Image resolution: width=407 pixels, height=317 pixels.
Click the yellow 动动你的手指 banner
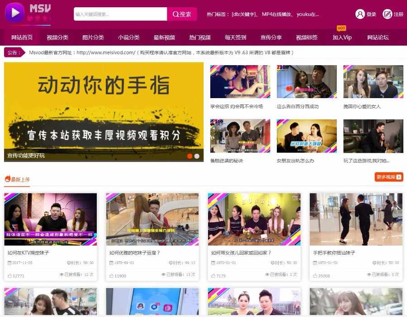[104, 112]
